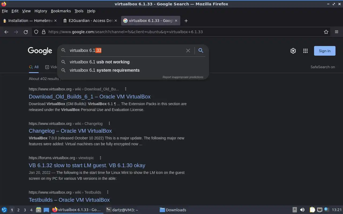This screenshot has width=343, height=214.
Task: Open clipboard manager tray icon
Action: (x=312, y=210)
